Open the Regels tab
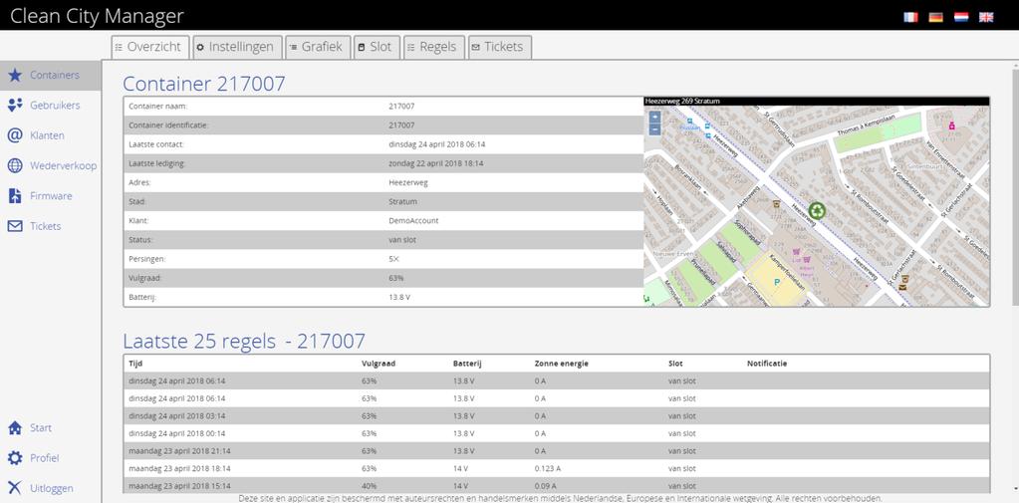 click(x=434, y=47)
